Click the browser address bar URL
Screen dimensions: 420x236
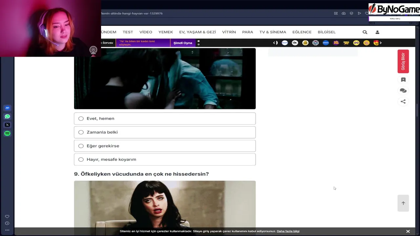132,13
